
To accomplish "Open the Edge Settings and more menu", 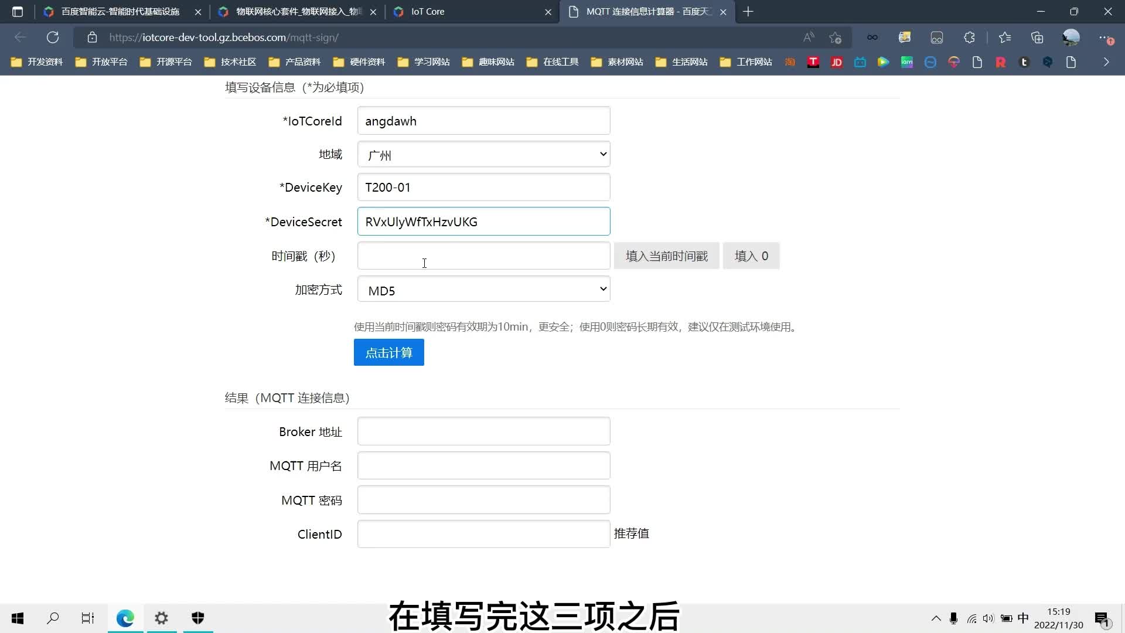I will point(1106,38).
